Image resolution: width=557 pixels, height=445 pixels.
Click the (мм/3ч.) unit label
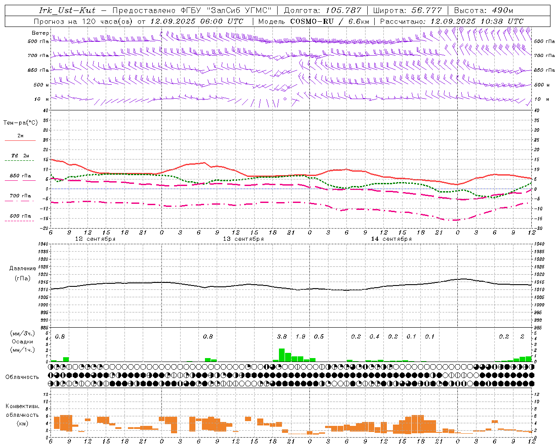coord(23,333)
